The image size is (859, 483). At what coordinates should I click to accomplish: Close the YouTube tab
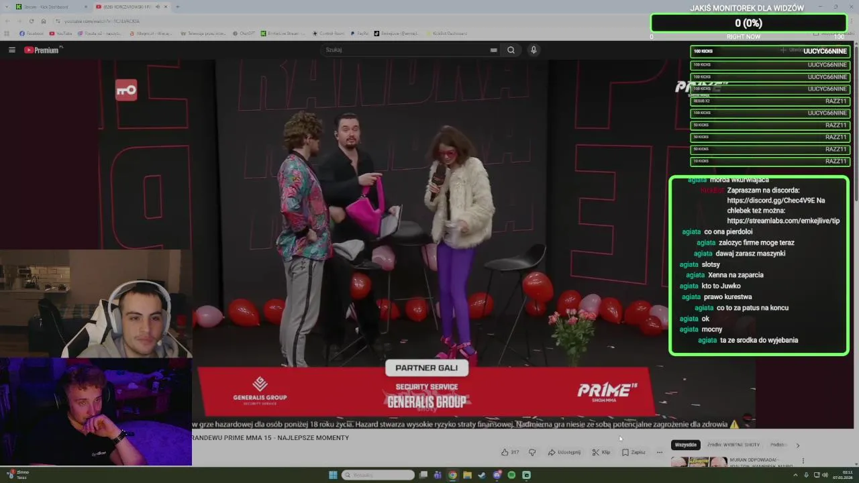[166, 7]
